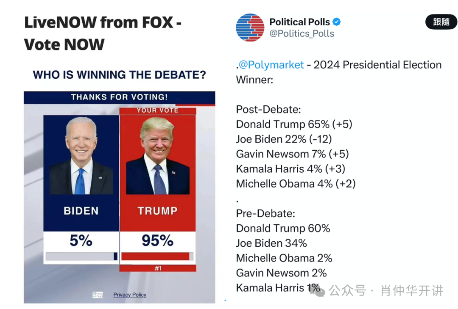The width and height of the screenshot is (458, 309).
Task: Click the @Politics_Polls handle
Action: point(302,34)
